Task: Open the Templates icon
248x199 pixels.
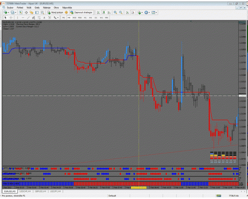Action: [x=153, y=12]
